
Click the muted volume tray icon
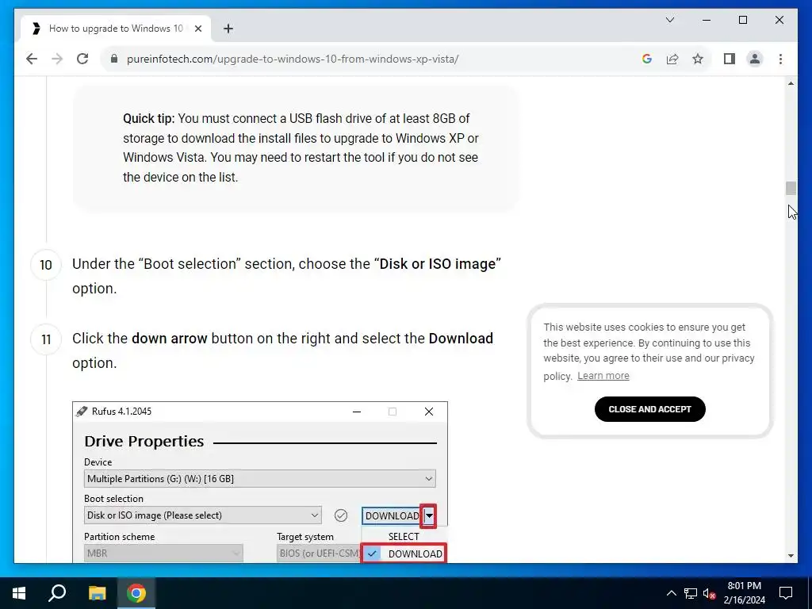click(x=709, y=593)
